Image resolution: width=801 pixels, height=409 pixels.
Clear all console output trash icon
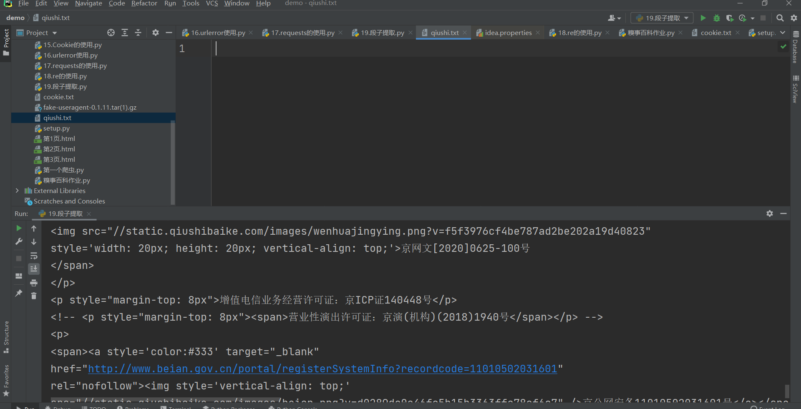34,296
